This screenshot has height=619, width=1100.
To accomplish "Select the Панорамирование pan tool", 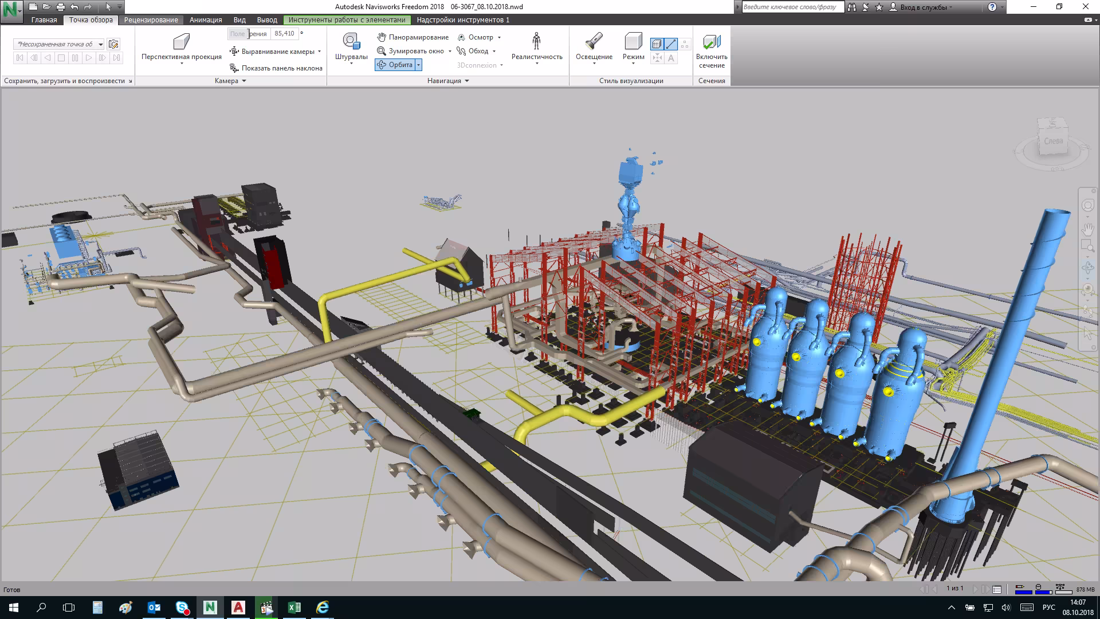I will (412, 37).
